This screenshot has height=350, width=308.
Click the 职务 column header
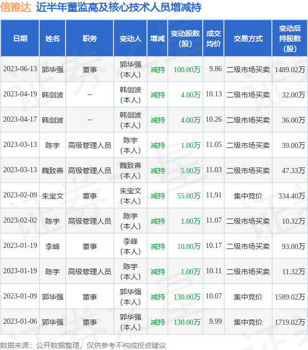click(90, 38)
